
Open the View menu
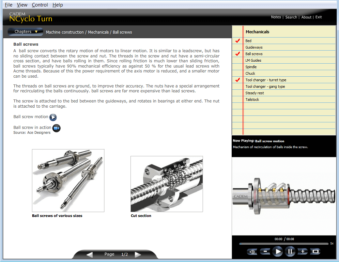pyautogui.click(x=22, y=5)
